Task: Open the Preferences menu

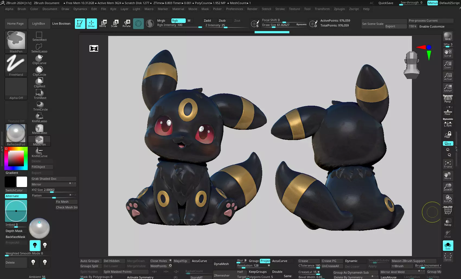Action: [x=235, y=9]
